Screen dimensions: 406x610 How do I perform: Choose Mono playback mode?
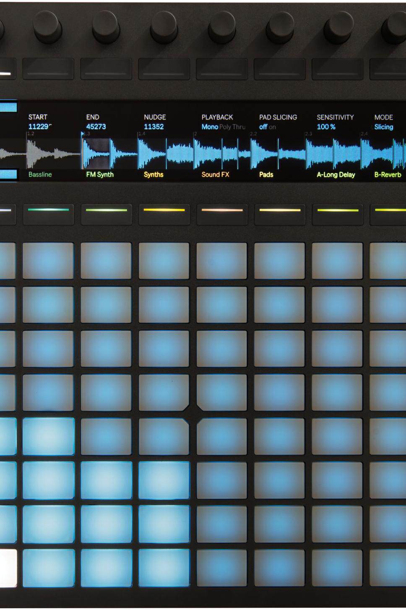pos(210,127)
